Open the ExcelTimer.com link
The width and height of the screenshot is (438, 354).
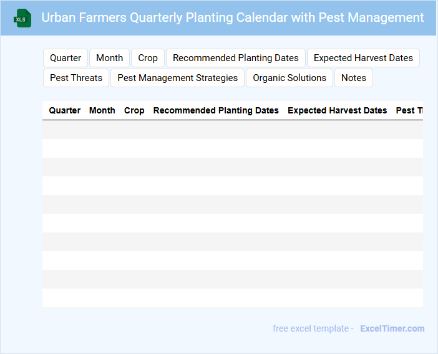pyautogui.click(x=392, y=328)
